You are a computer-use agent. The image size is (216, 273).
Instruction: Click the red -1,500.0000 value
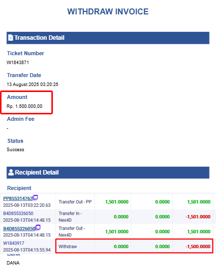click(198, 247)
